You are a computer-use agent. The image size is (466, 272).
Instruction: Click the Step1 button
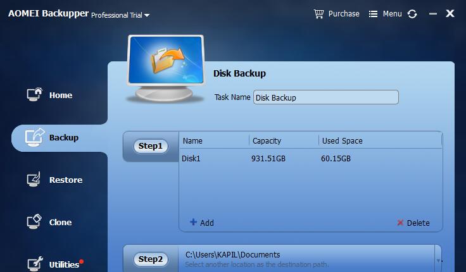pyautogui.click(x=151, y=146)
